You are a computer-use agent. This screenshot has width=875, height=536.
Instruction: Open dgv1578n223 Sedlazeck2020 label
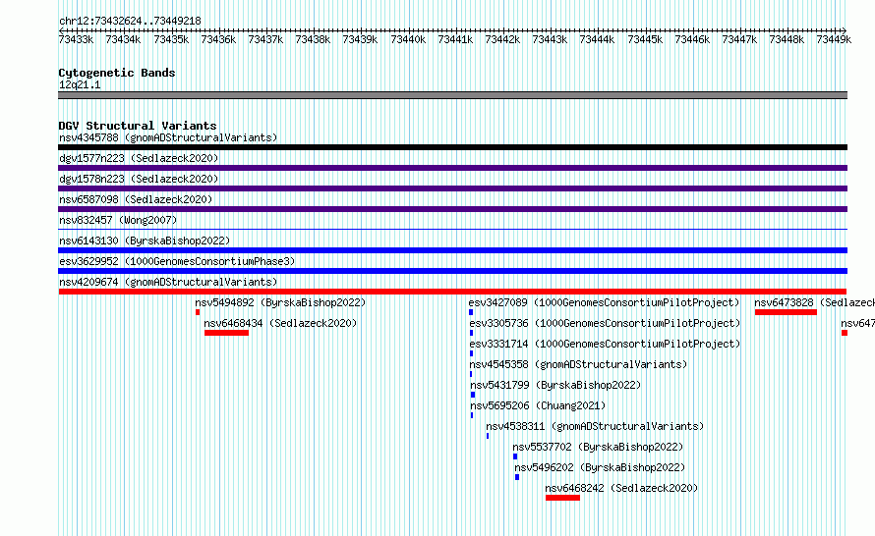pos(139,179)
